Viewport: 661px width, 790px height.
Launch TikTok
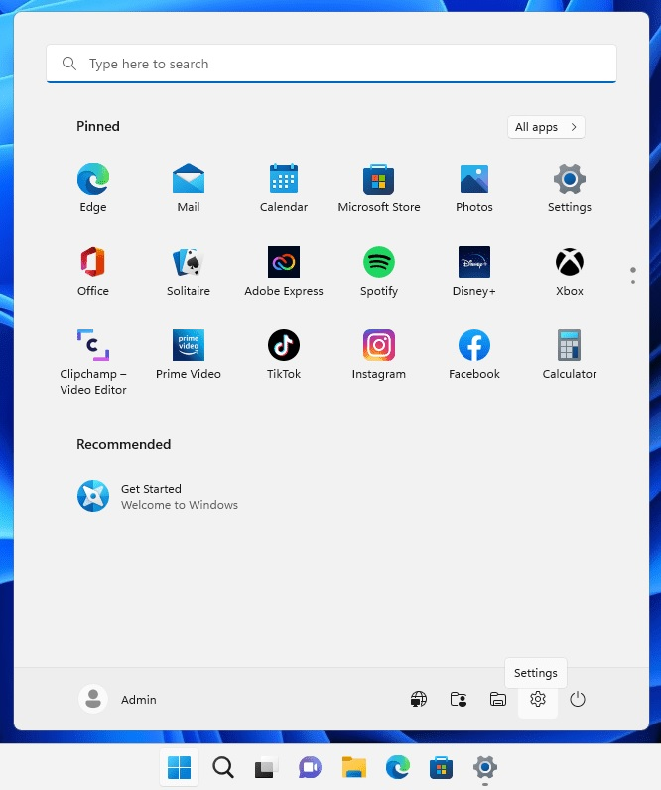(x=284, y=354)
